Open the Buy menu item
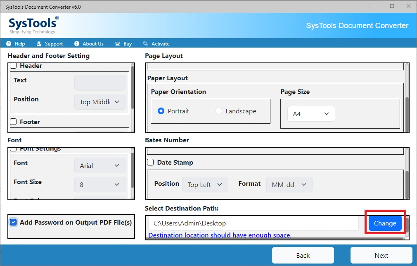This screenshot has height=266, width=417. [x=123, y=44]
